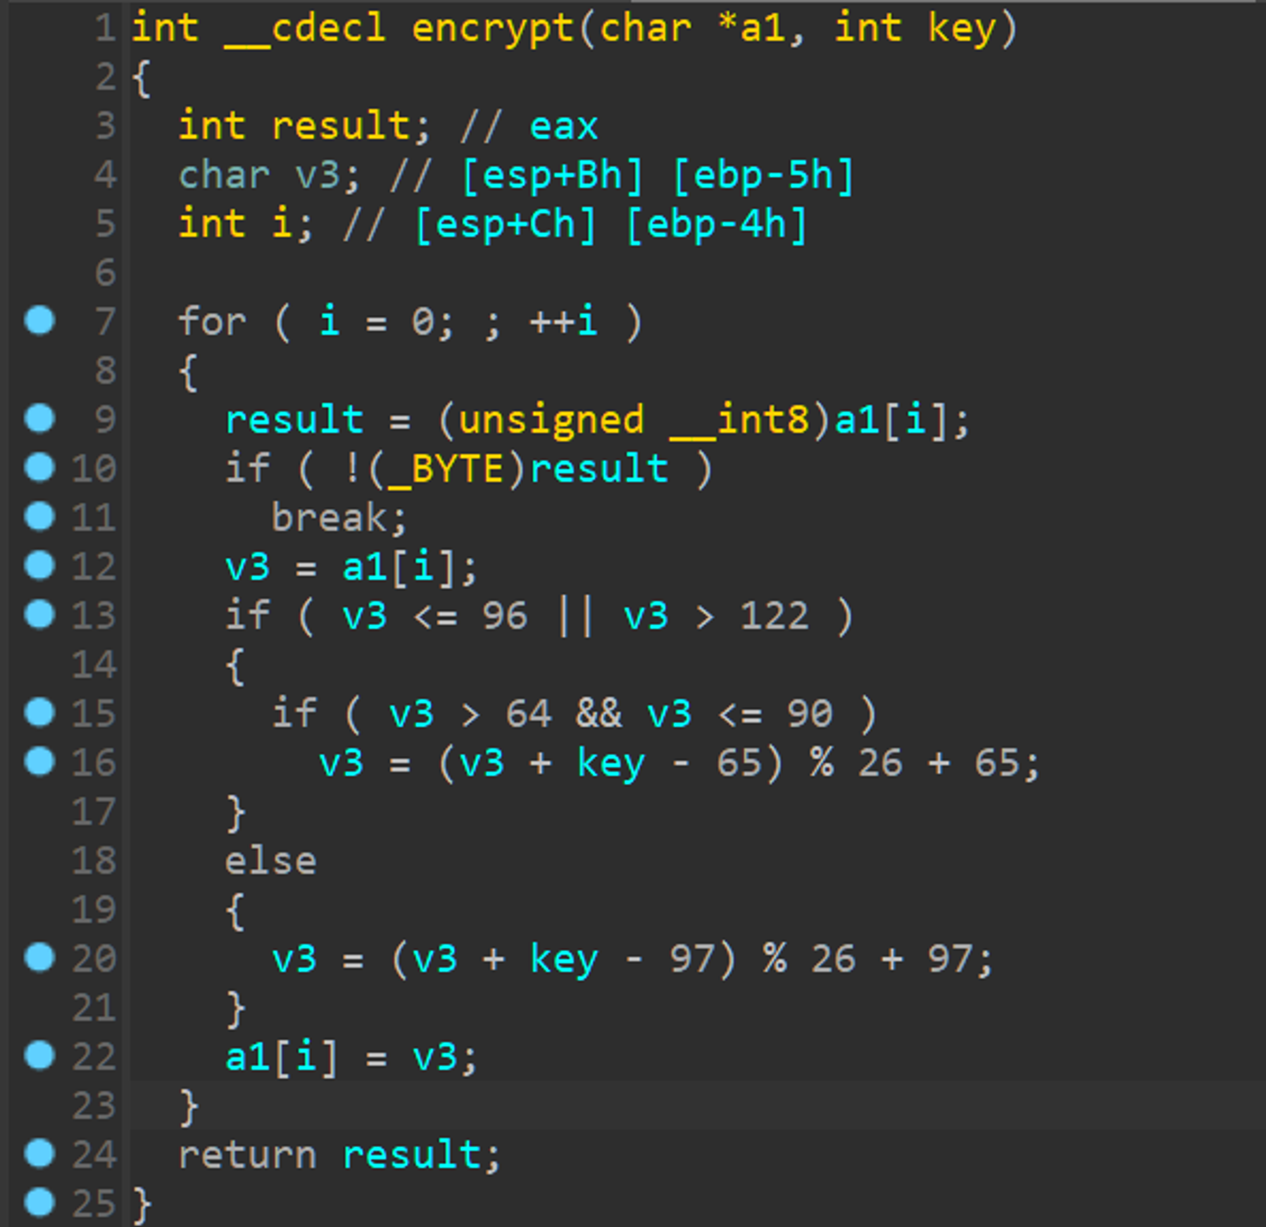Click function name 'encrypt' in signature
This screenshot has width=1266, height=1227.
pyautogui.click(x=493, y=30)
